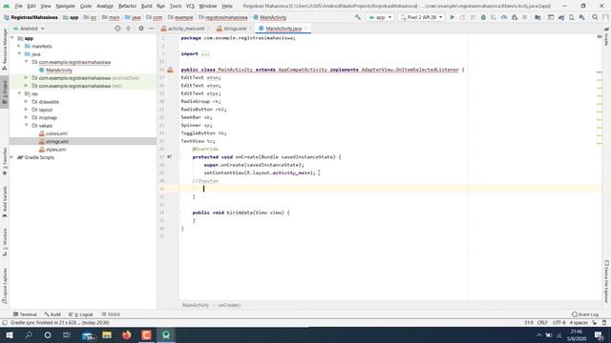Open the Favorites side tab

point(5,162)
